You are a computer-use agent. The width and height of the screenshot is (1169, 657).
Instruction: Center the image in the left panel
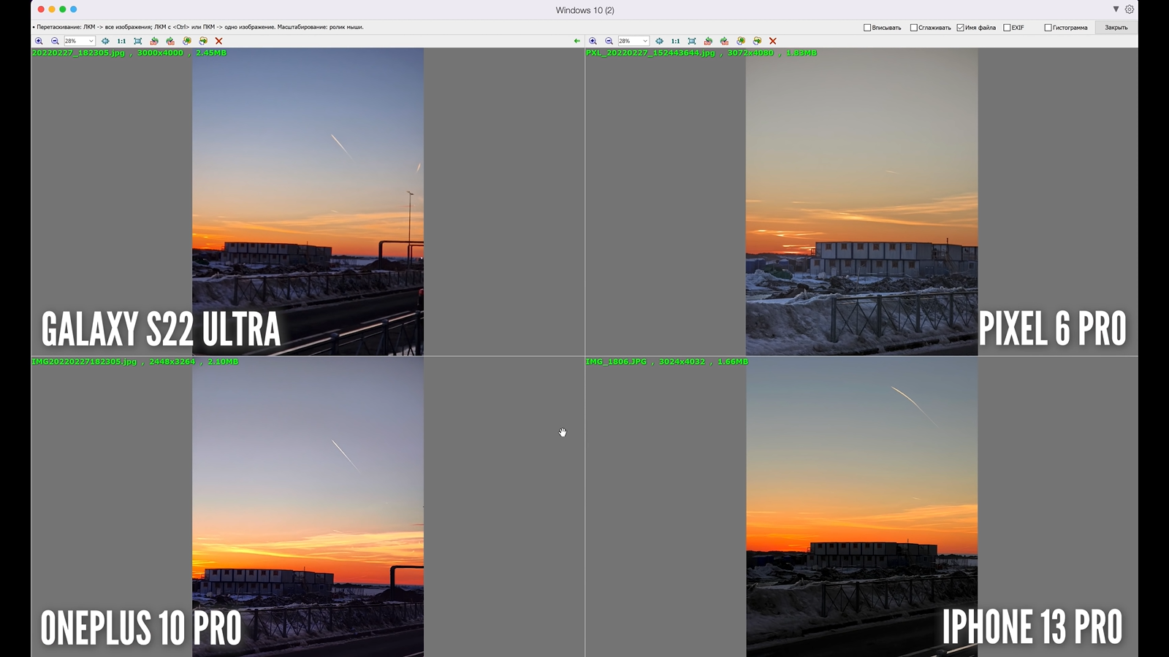tap(105, 41)
